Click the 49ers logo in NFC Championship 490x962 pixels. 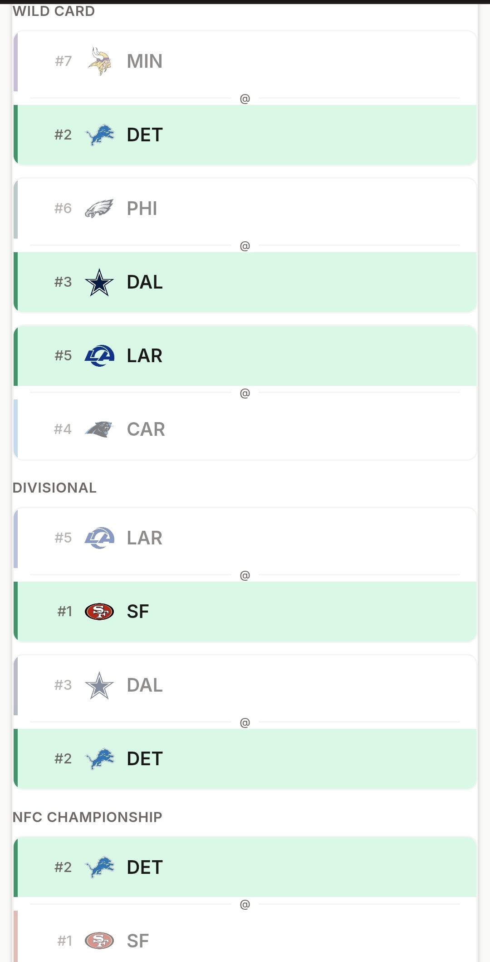pyautogui.click(x=99, y=941)
